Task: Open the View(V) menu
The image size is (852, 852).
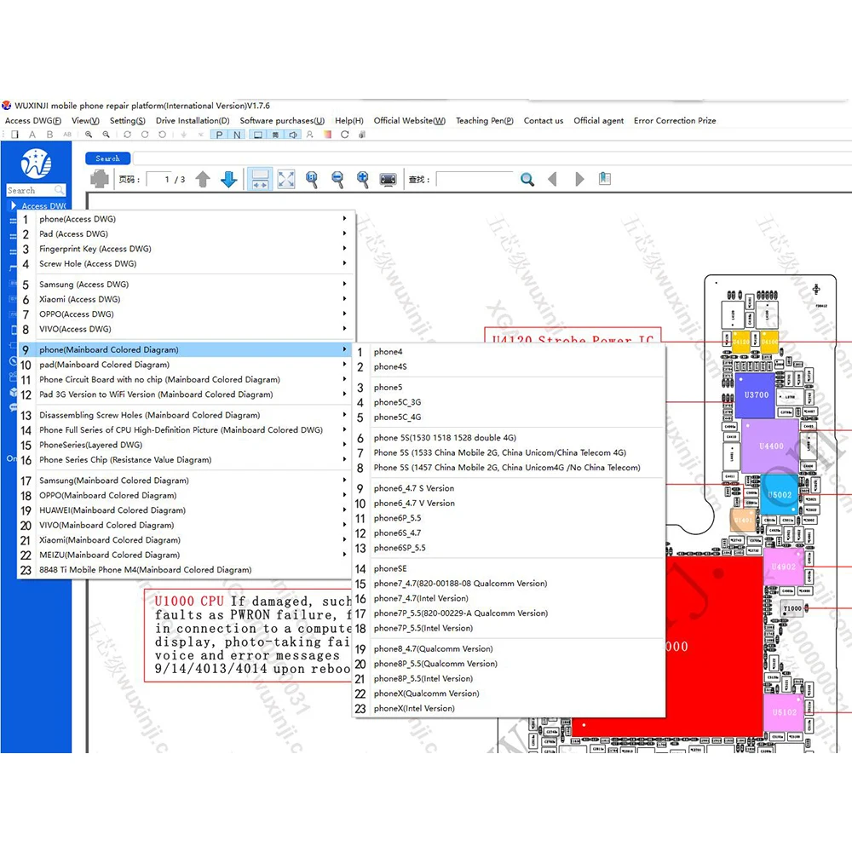Action: pos(85,121)
